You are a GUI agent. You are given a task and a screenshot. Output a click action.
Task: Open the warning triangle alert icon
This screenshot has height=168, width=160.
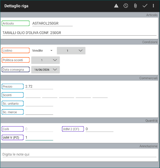tap(116, 6)
